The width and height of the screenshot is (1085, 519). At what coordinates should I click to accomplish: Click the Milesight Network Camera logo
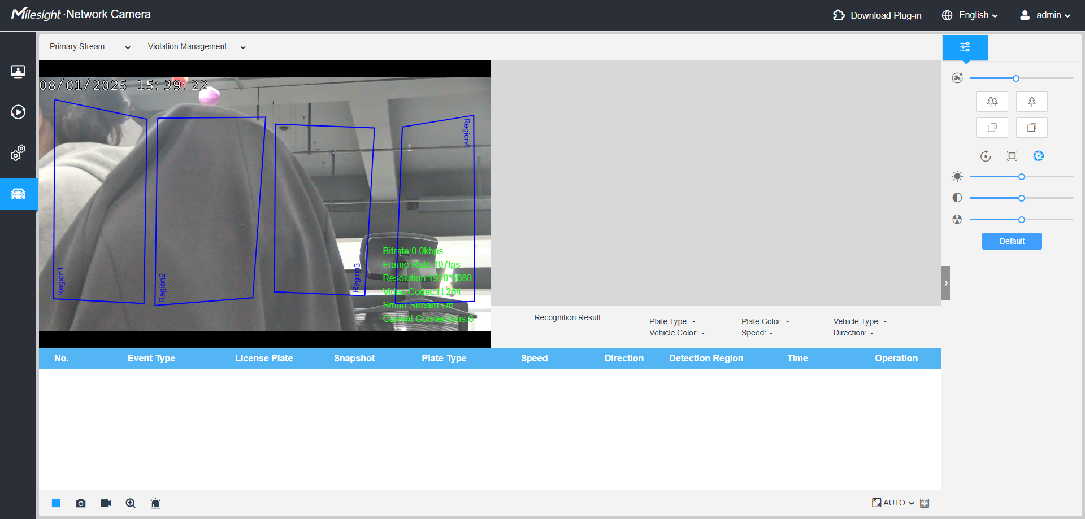(x=81, y=14)
